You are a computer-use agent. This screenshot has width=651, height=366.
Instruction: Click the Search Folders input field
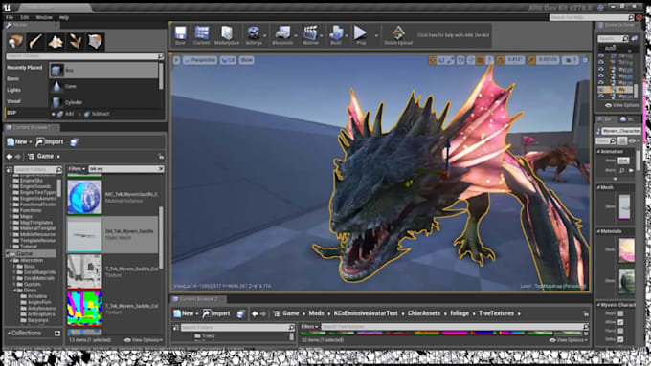tap(38, 169)
